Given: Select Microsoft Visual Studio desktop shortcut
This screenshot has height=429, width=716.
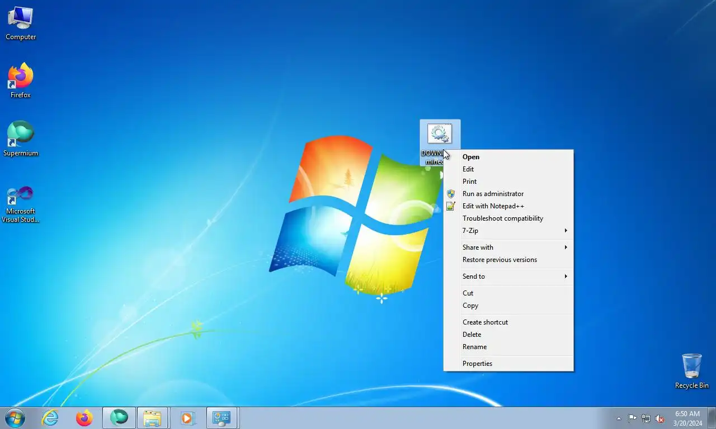Looking at the screenshot, I should coord(21,204).
